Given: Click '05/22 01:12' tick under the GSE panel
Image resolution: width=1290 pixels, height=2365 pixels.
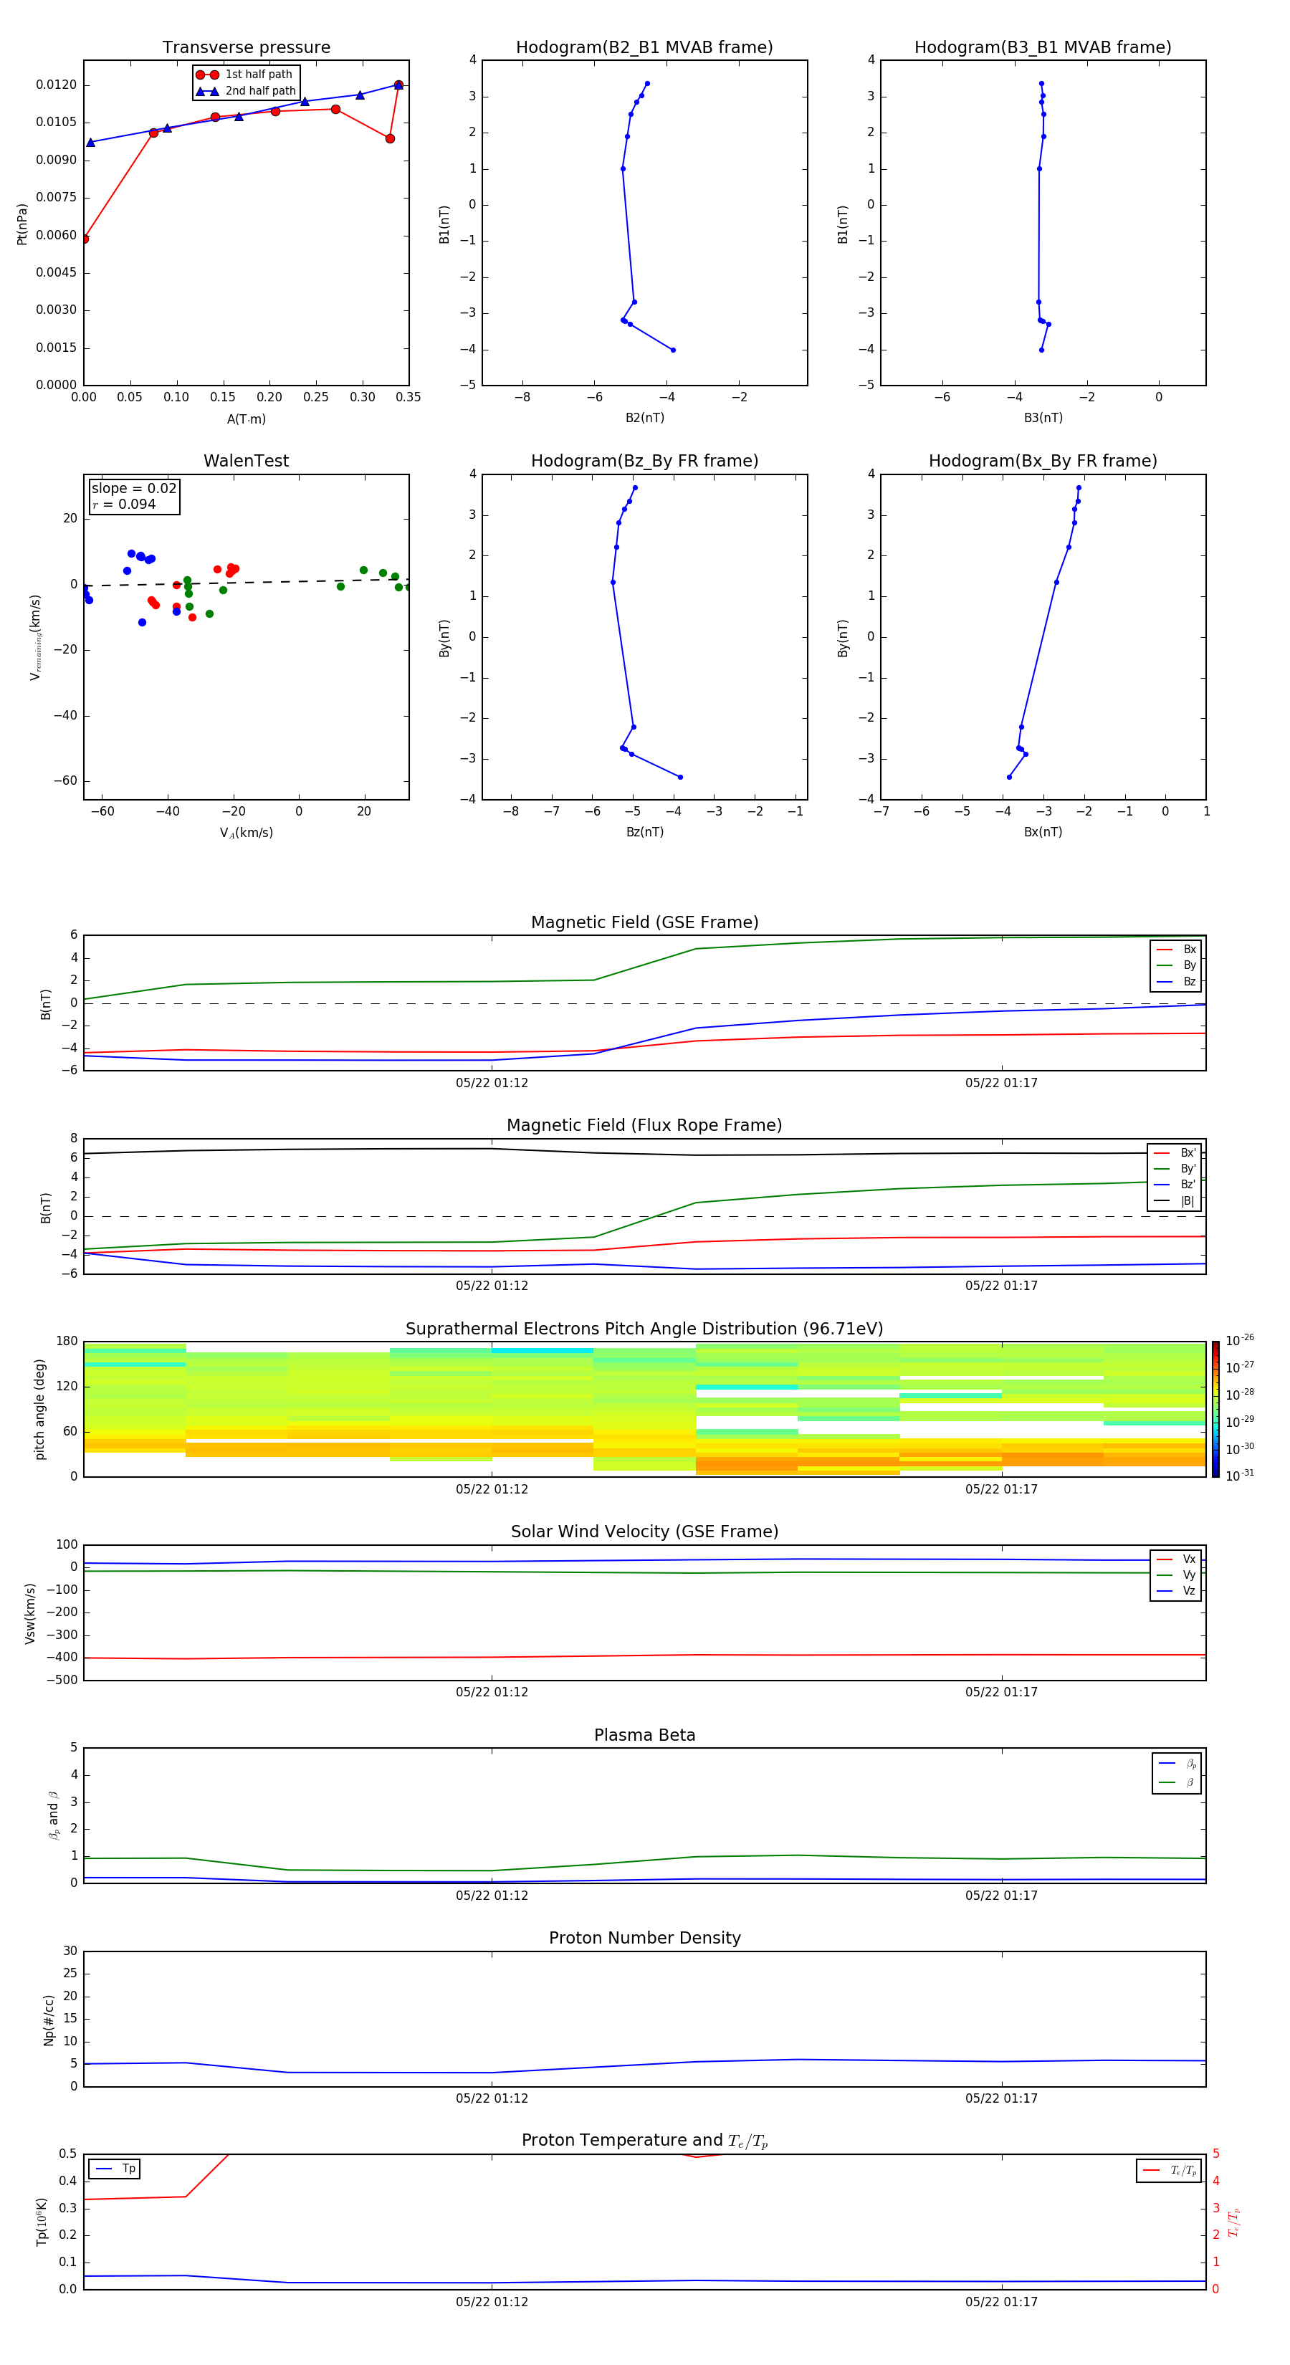Looking at the screenshot, I should pyautogui.click(x=492, y=1084).
